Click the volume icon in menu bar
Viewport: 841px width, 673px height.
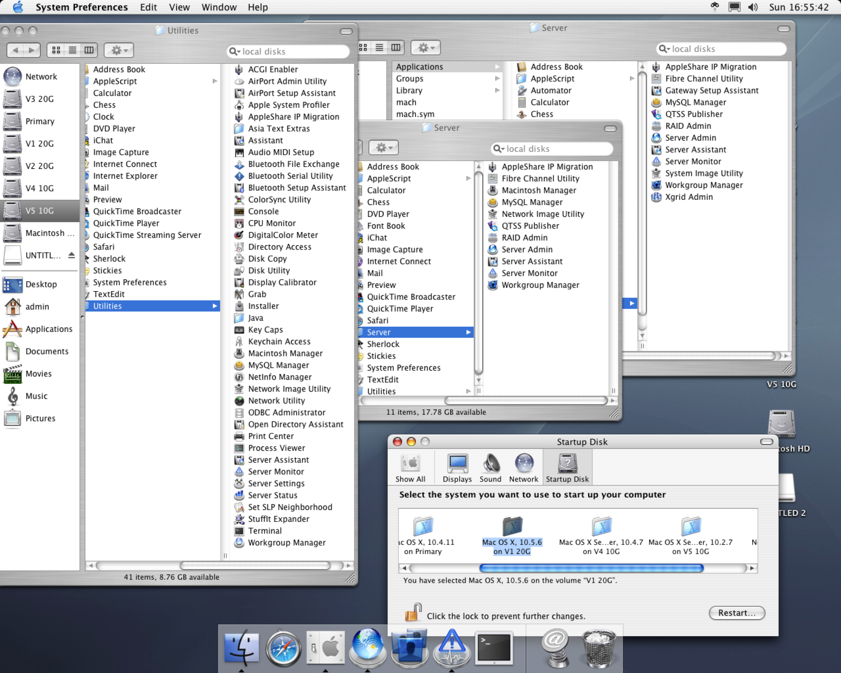coord(753,7)
